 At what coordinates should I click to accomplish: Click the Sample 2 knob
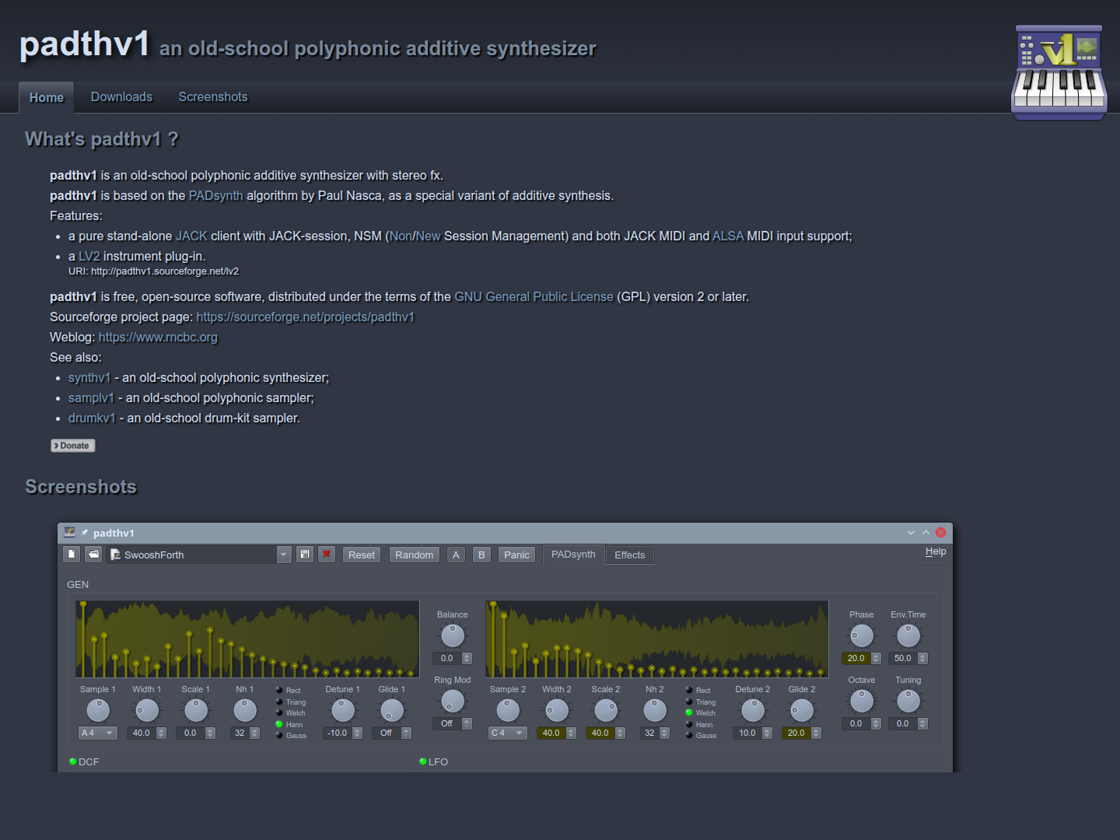[x=508, y=710]
